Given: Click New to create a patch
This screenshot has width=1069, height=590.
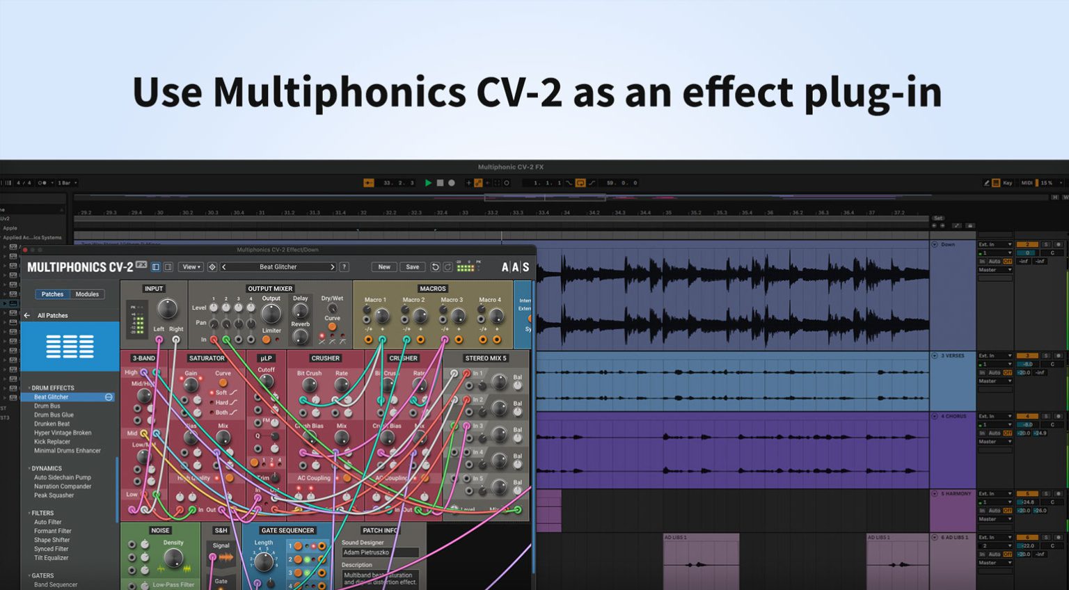Looking at the screenshot, I should tap(384, 266).
